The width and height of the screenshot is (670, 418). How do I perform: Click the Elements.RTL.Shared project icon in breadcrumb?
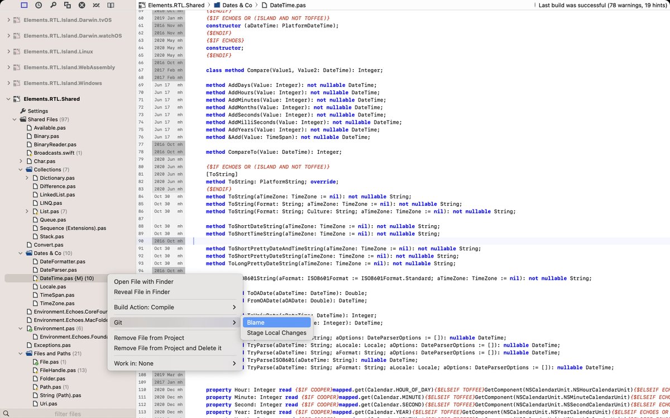pyautogui.click(x=142, y=5)
